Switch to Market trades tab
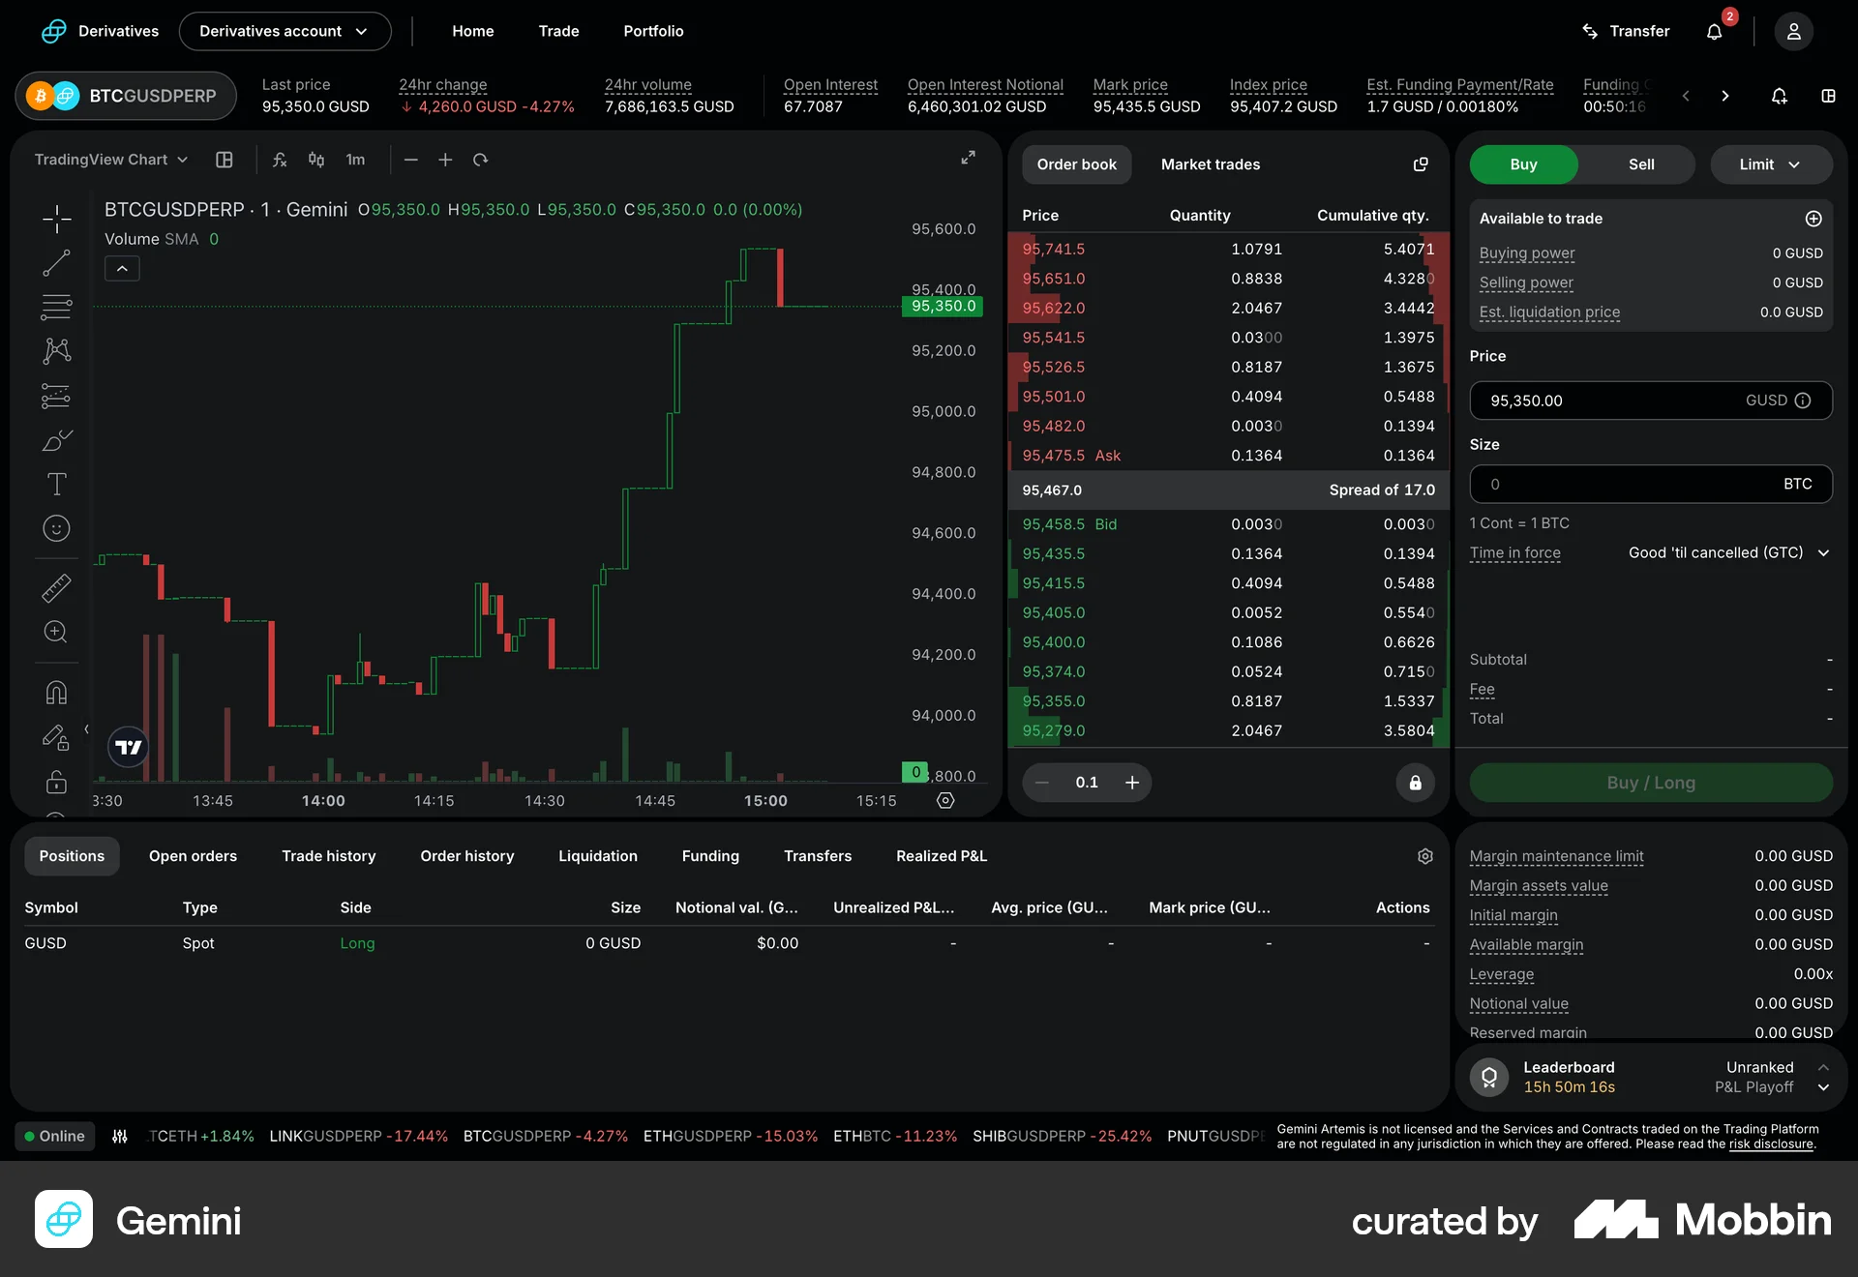 [1210, 164]
